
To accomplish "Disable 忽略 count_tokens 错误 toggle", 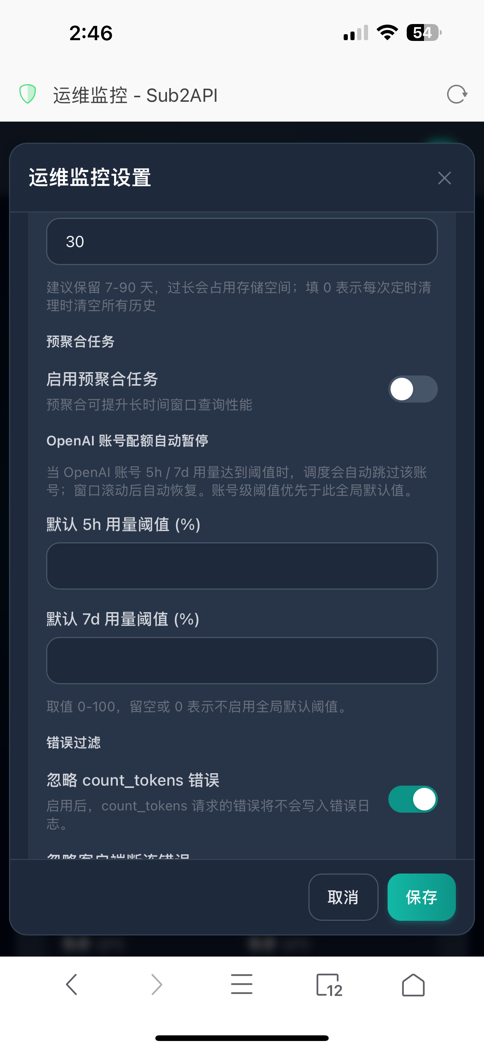I will 413,799.
